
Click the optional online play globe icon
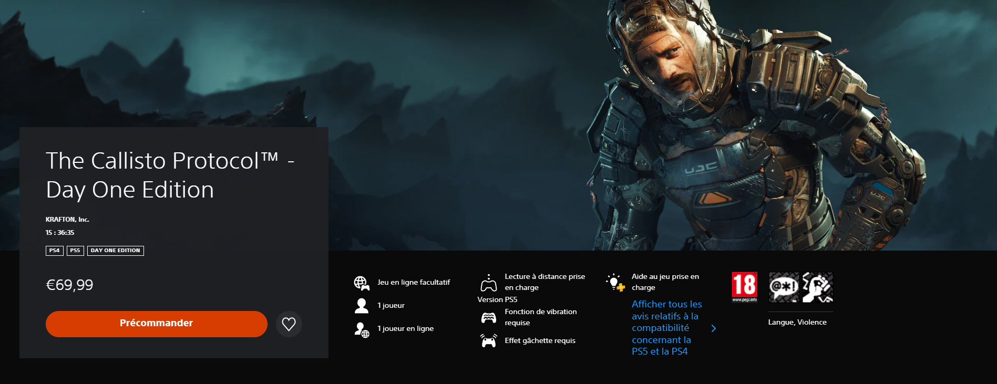(362, 283)
